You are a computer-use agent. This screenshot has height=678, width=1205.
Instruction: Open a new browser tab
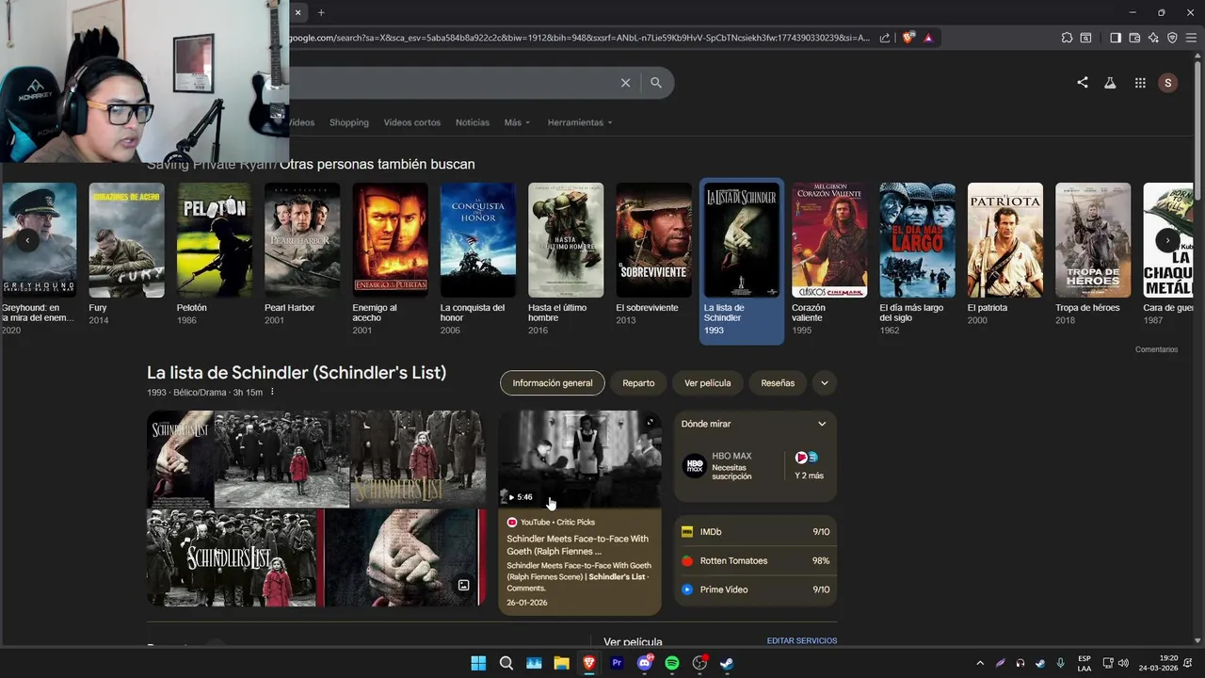(321, 12)
